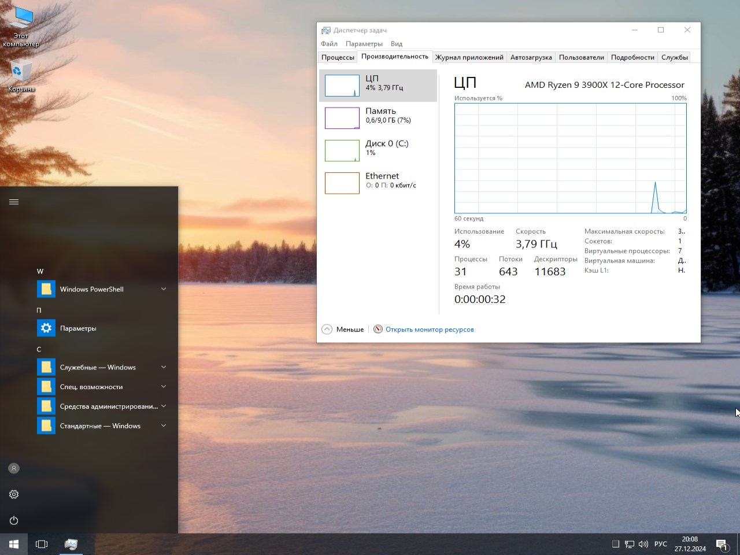Screen dimensions: 740x555
Task: Switch to the Пользователи tab
Action: pyautogui.click(x=581, y=57)
